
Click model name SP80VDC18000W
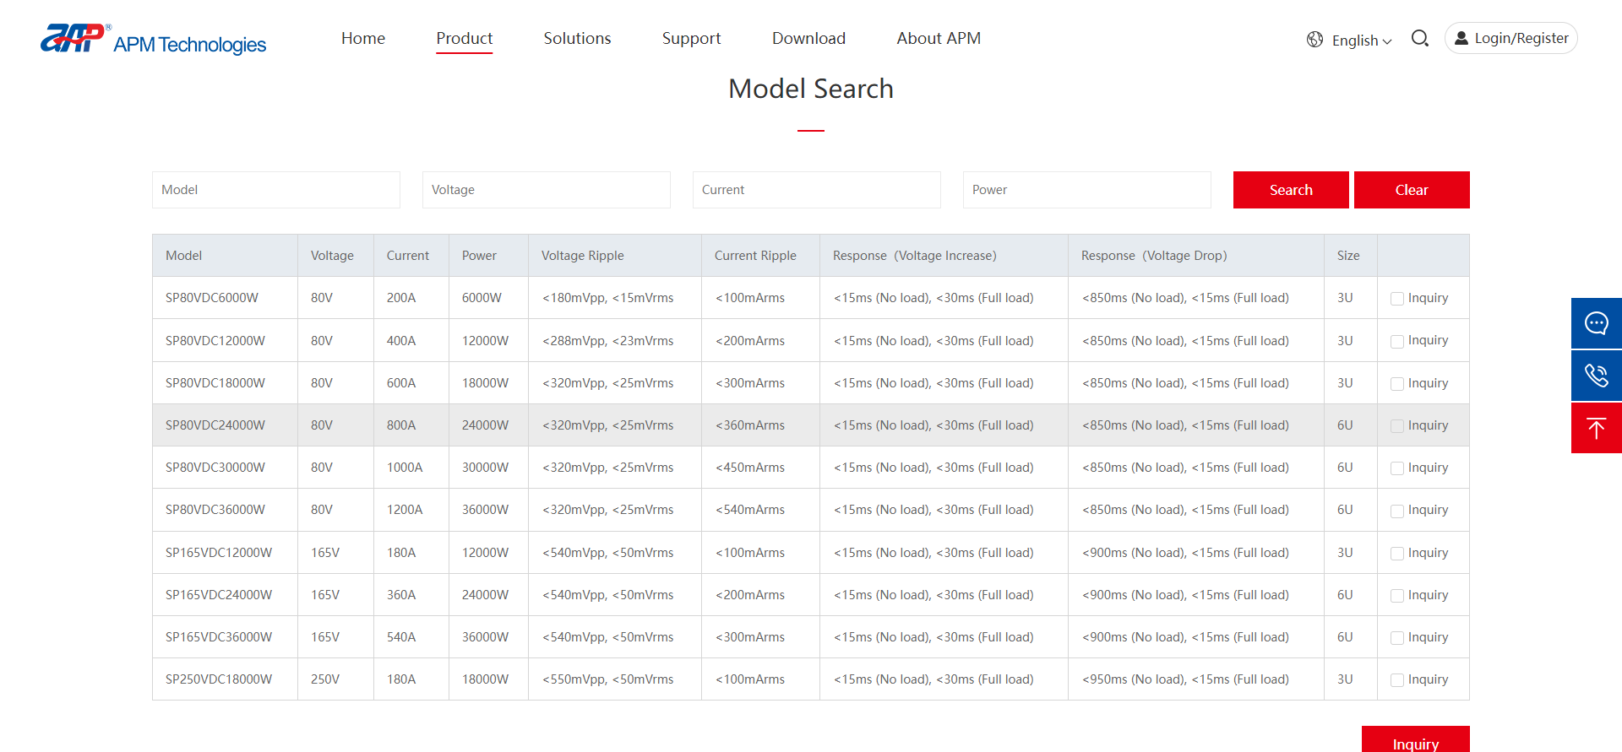pos(215,383)
